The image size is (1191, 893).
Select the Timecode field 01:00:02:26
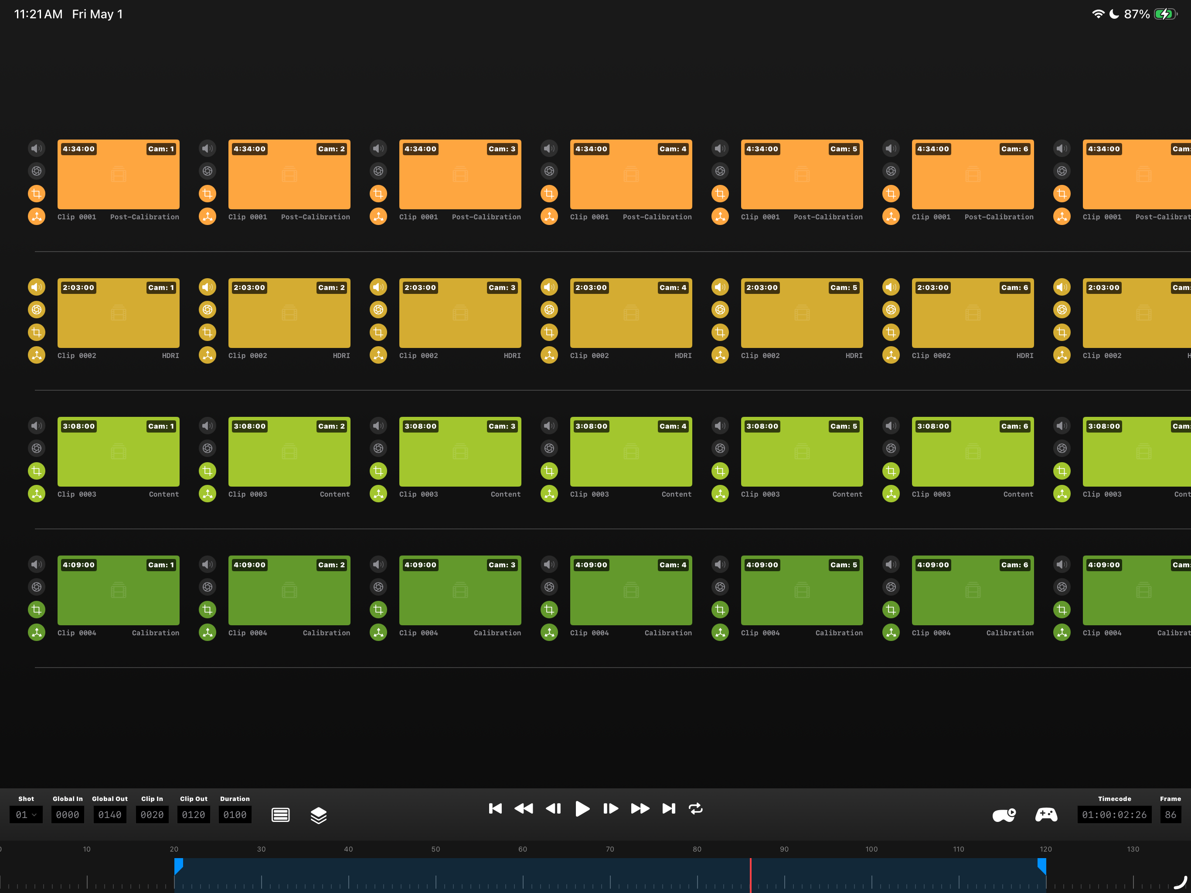coord(1115,815)
